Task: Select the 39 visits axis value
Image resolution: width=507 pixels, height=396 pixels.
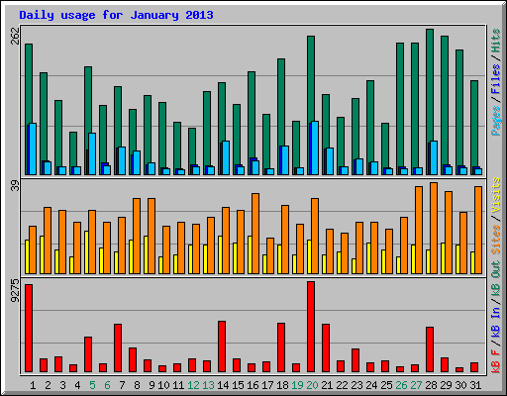Action: 16,186
